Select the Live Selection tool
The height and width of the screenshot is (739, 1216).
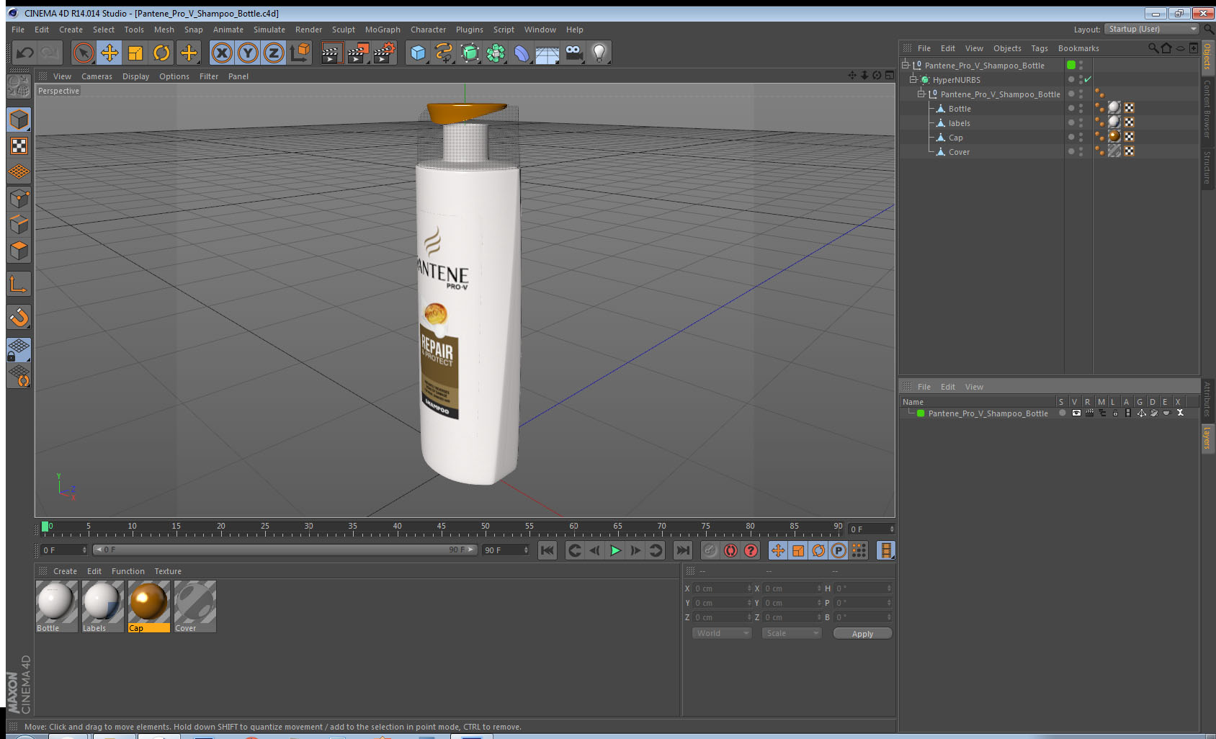coord(84,53)
